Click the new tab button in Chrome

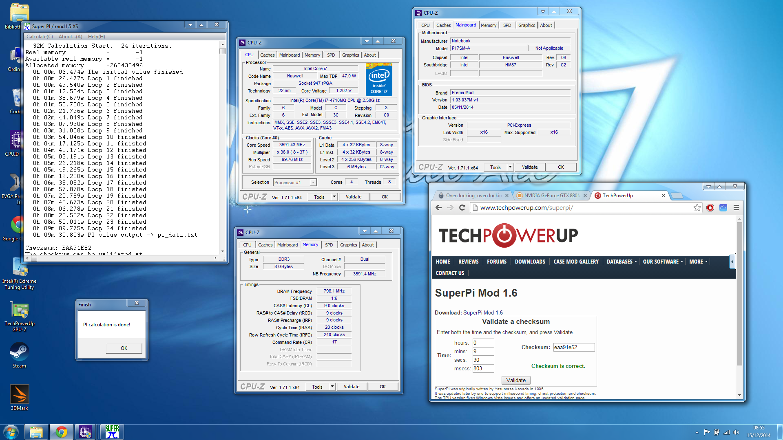click(x=677, y=196)
